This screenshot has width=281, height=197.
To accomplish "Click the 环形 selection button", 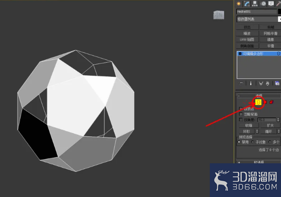I will click(247, 131).
